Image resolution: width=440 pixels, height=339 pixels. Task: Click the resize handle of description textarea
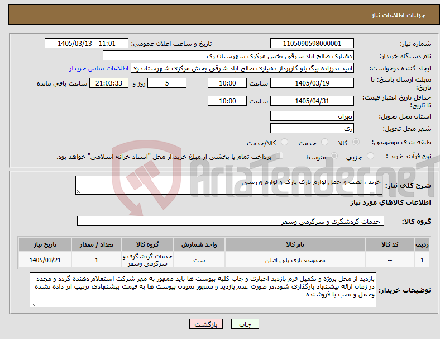tap(78, 192)
